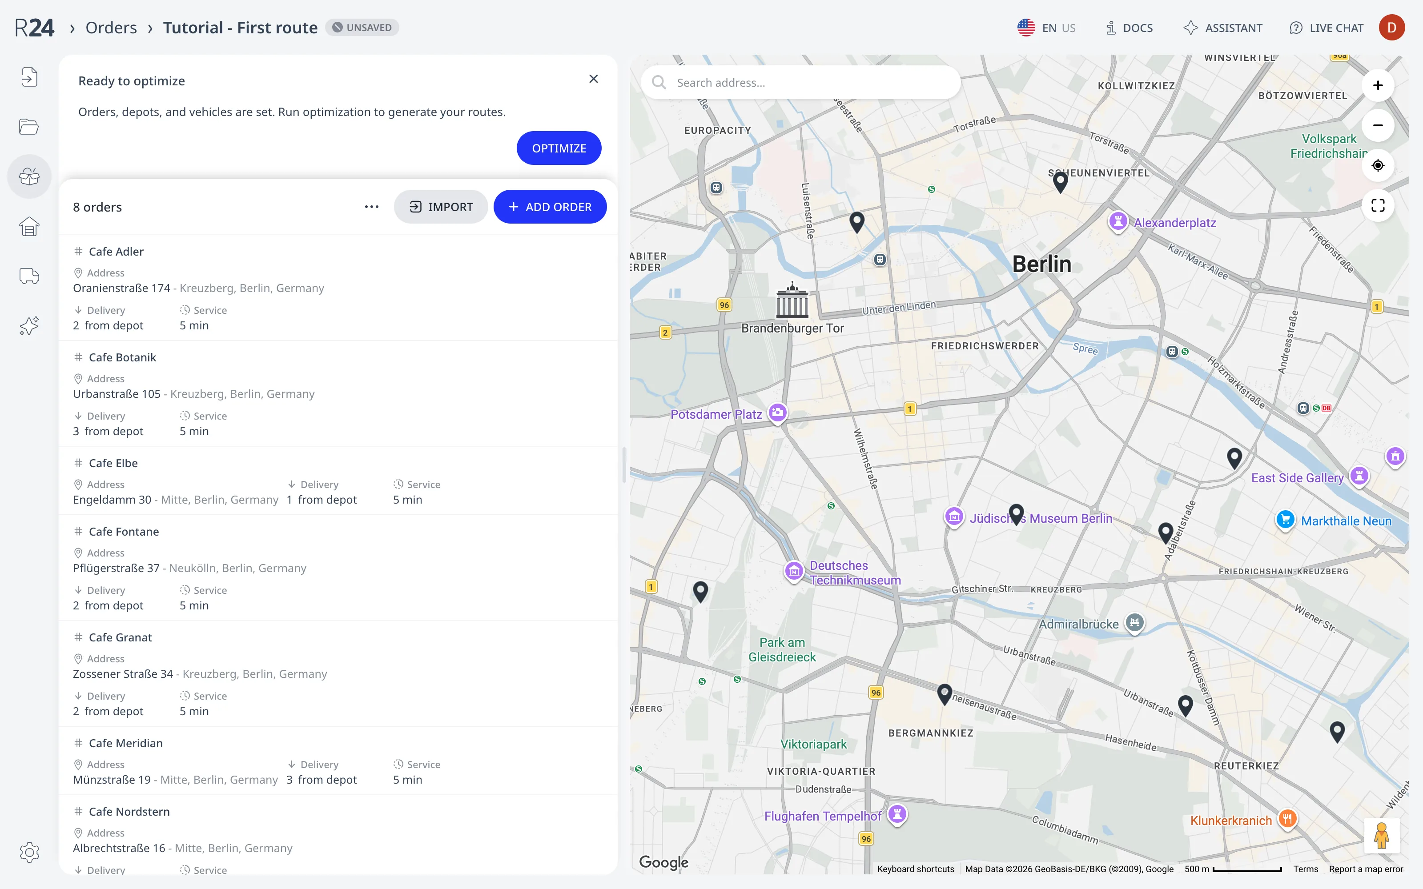Viewport: 1423px width, 889px height.
Task: Select the Cafe Elbe order
Action: tap(338, 481)
